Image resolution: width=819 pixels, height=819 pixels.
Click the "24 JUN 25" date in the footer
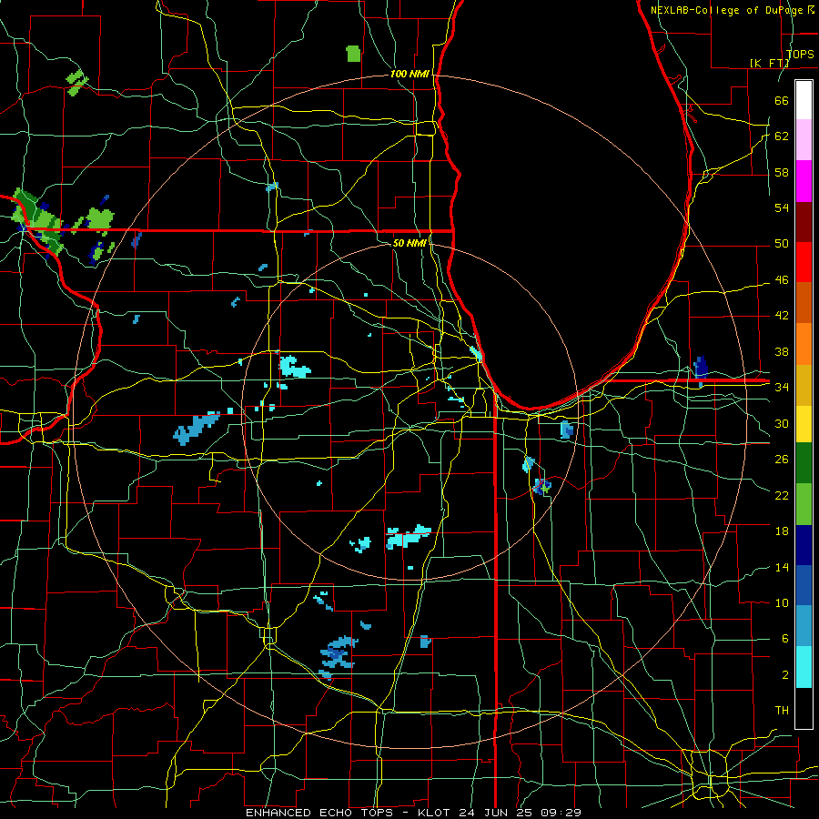(x=498, y=813)
